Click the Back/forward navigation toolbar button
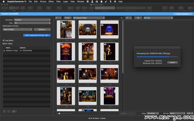Image resolution: width=194 pixels, height=121 pixels. pos(4,8)
